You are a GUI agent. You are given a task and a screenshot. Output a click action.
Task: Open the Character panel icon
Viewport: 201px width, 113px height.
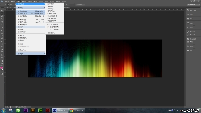[x=188, y=27]
